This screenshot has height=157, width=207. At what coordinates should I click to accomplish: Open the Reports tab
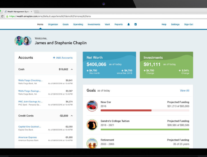tap(119, 24)
